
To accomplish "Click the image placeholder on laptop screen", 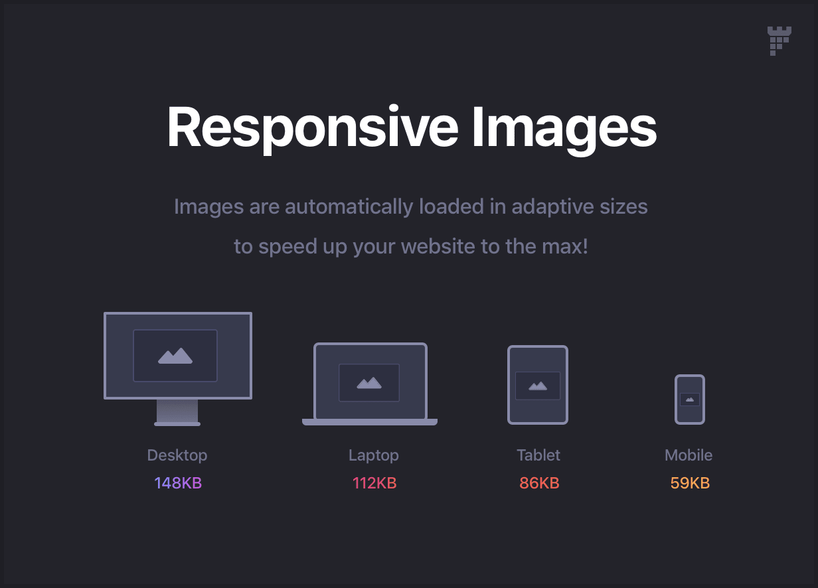I will coord(369,382).
